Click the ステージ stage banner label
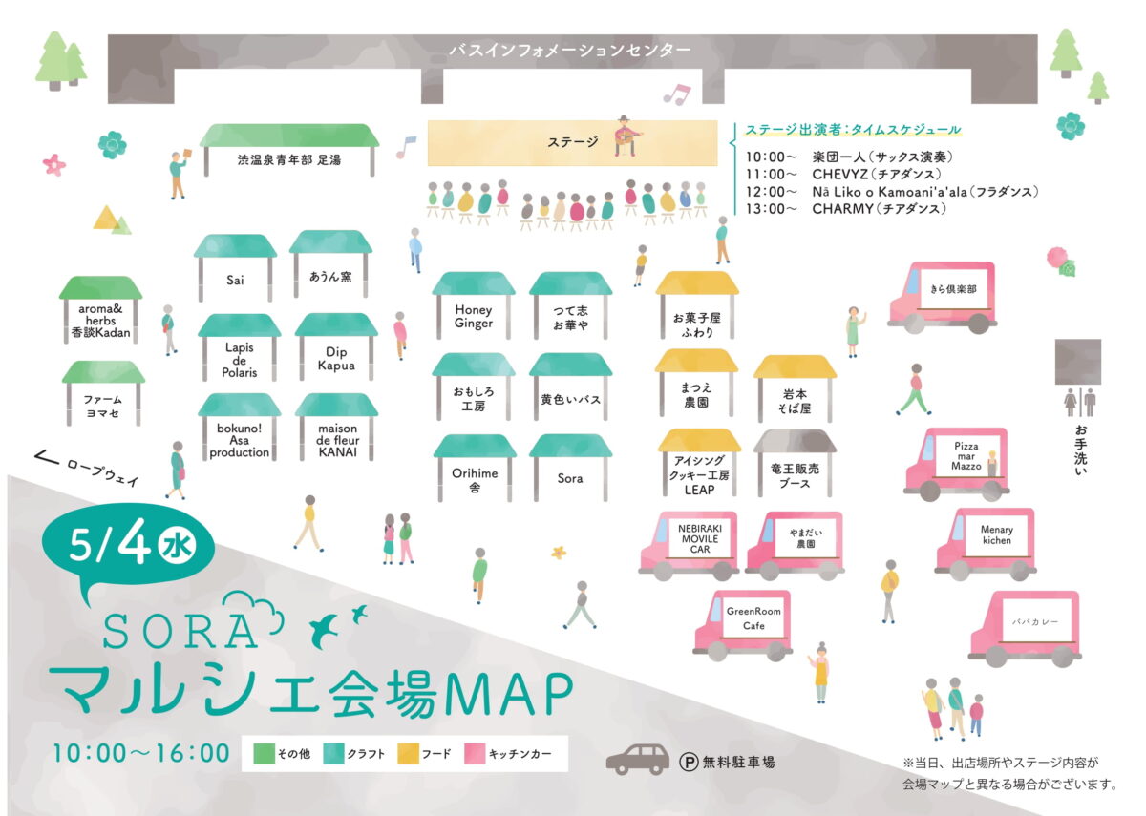 point(573,142)
